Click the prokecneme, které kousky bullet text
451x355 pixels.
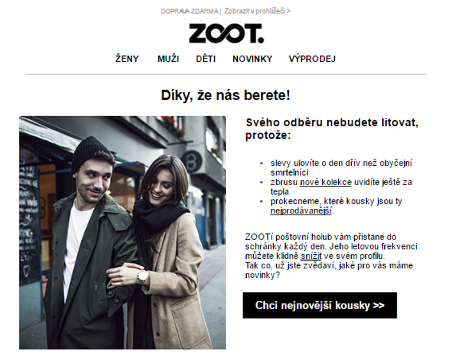point(336,206)
